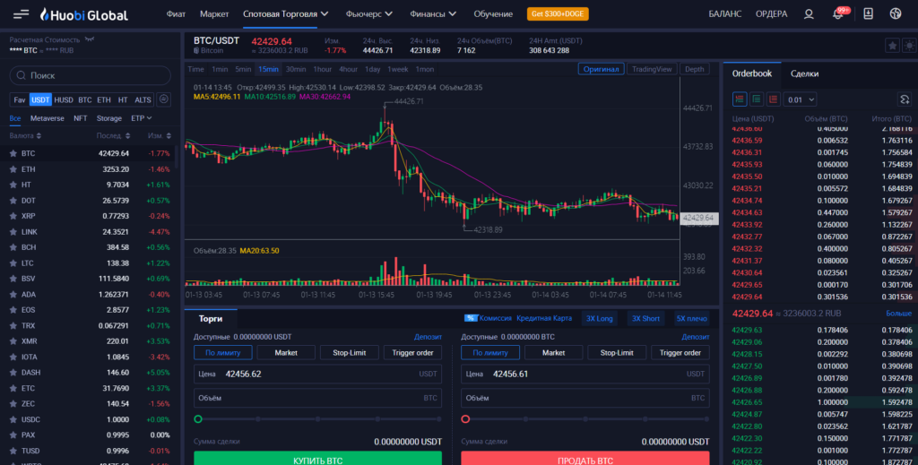Select the buy-side Stop-Limit order type
Screen dimensions: 918x465
coord(349,353)
